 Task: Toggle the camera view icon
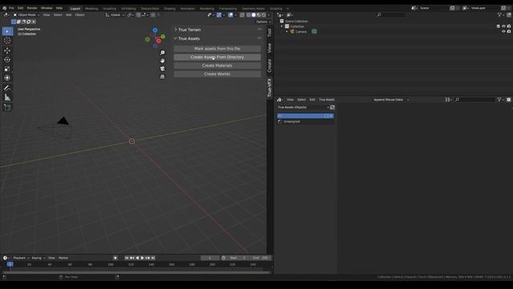coord(163,68)
